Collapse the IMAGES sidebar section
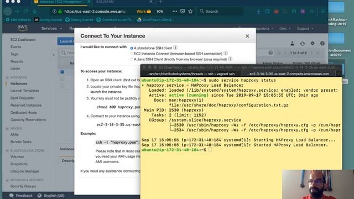Viewport: 354px width, 199px height. click(7, 128)
